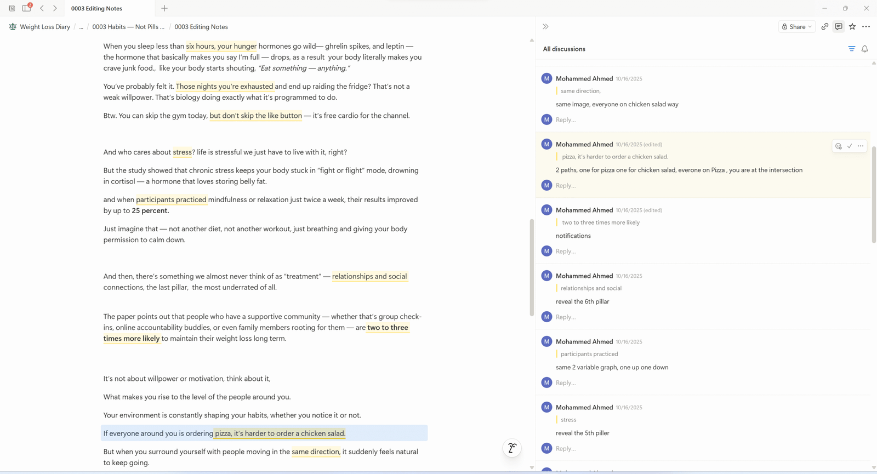Restore down the application window

pos(845,8)
